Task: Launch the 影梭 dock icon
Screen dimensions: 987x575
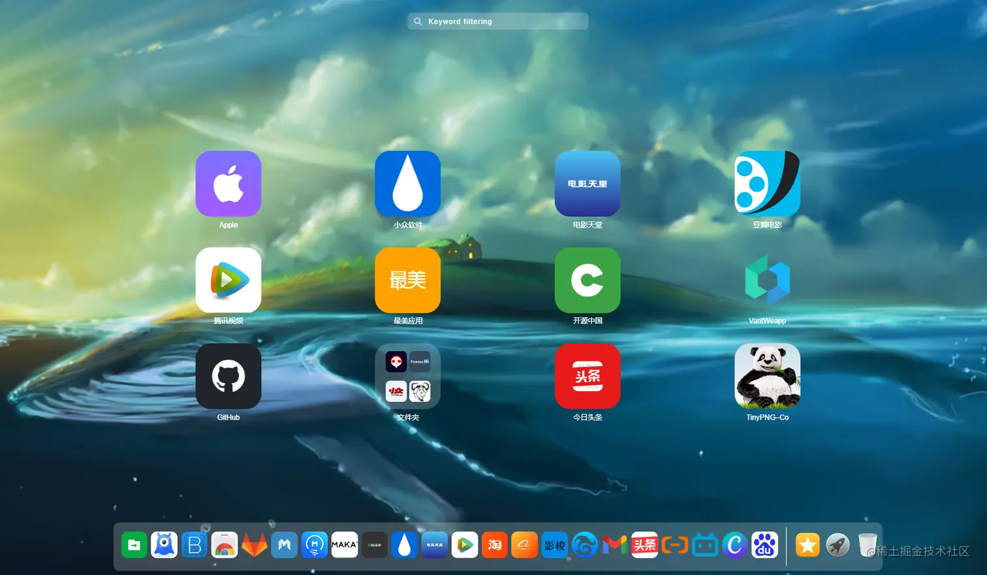Action: (x=555, y=545)
